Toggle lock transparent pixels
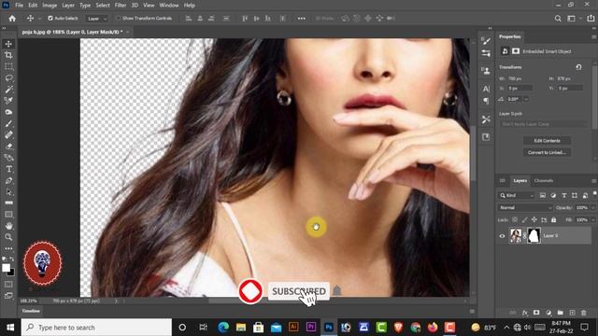Viewport: 598px width, 336px height. (x=515, y=220)
